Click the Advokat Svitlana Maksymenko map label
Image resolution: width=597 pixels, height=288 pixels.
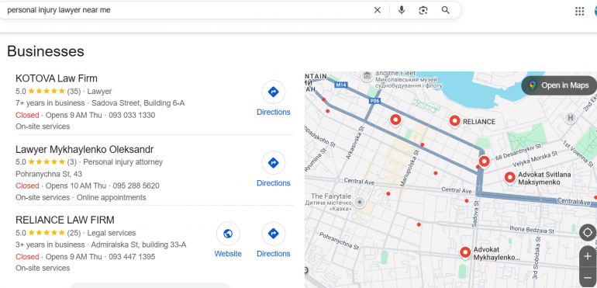[544, 178]
